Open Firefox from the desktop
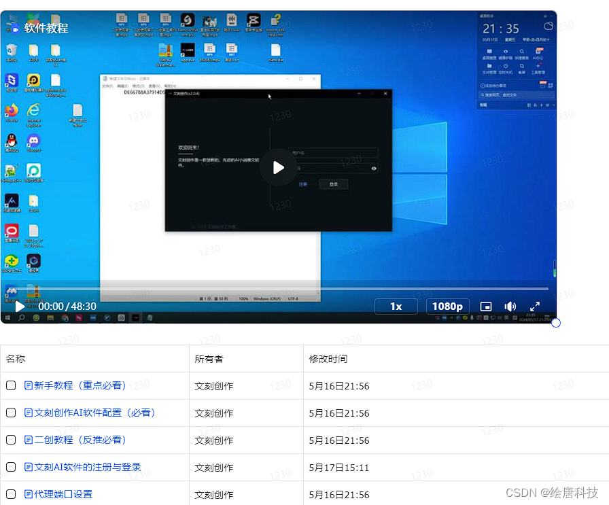 [11, 111]
